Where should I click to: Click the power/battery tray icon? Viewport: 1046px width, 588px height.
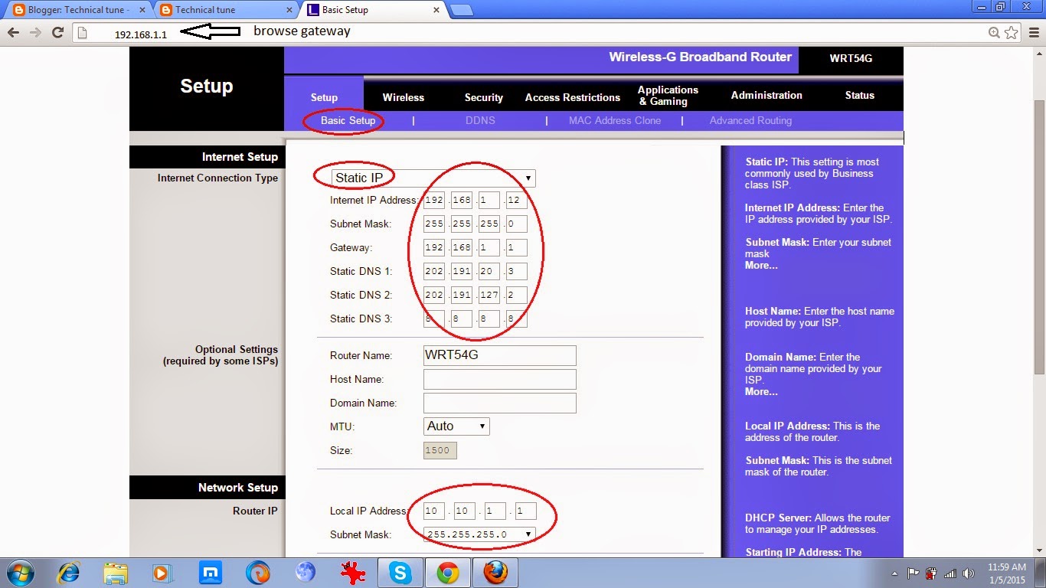click(x=931, y=573)
